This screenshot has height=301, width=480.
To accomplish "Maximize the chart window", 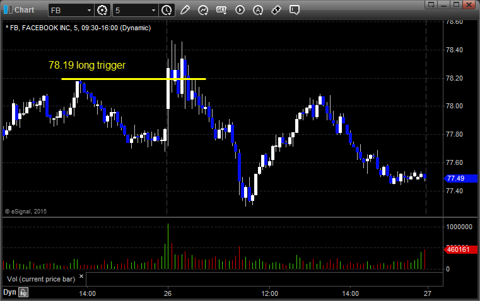I will (x=456, y=4).
